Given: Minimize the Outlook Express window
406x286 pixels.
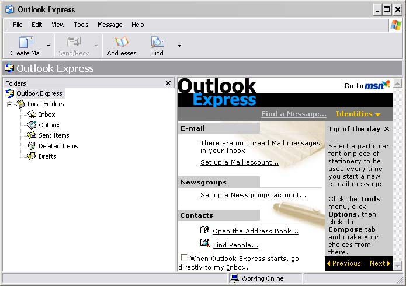Looking at the screenshot, I should click(x=377, y=10).
